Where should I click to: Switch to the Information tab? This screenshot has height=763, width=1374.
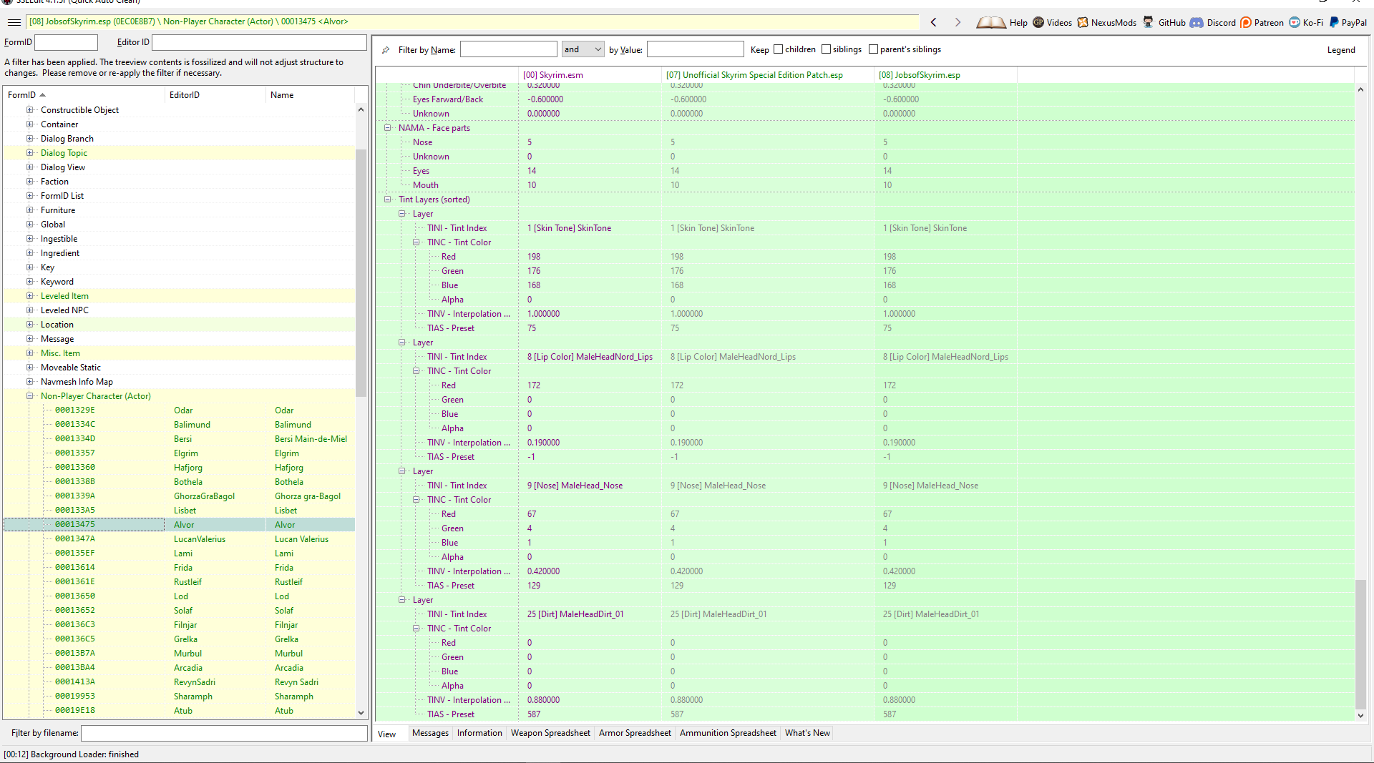479,733
